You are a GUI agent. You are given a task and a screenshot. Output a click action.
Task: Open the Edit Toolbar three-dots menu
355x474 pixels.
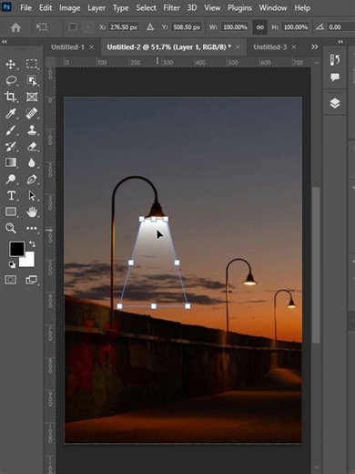coord(32,228)
